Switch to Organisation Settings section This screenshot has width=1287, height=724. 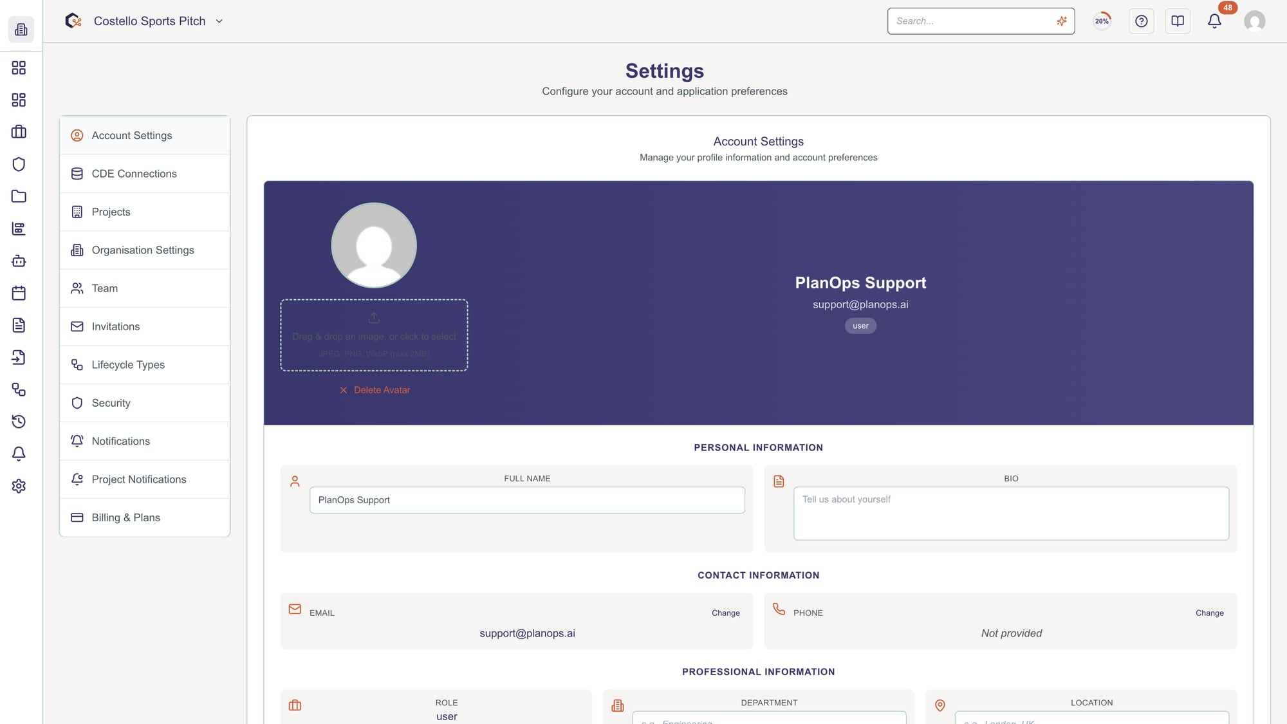pos(142,250)
